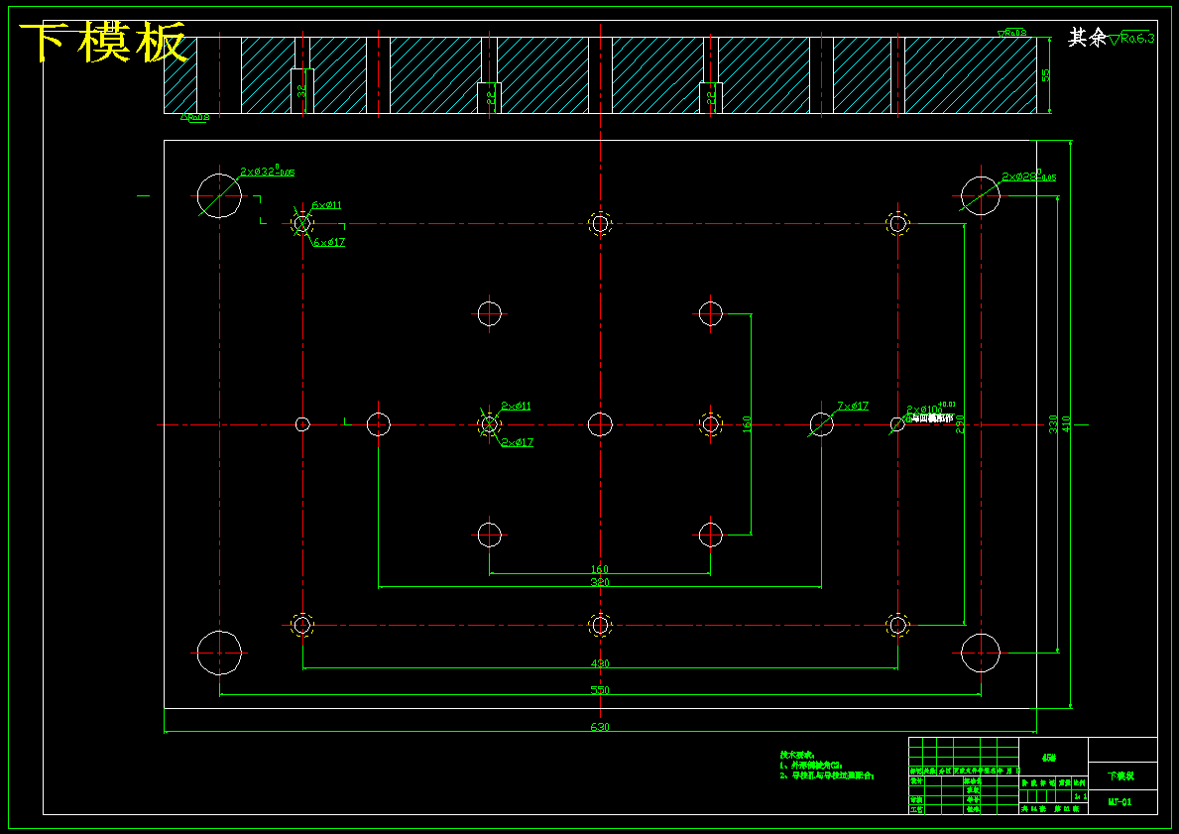This screenshot has height=834, width=1179.
Task: Select the 7×ø17 hole callout
Action: 853,406
